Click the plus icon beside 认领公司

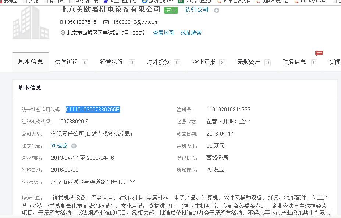coord(217,10)
